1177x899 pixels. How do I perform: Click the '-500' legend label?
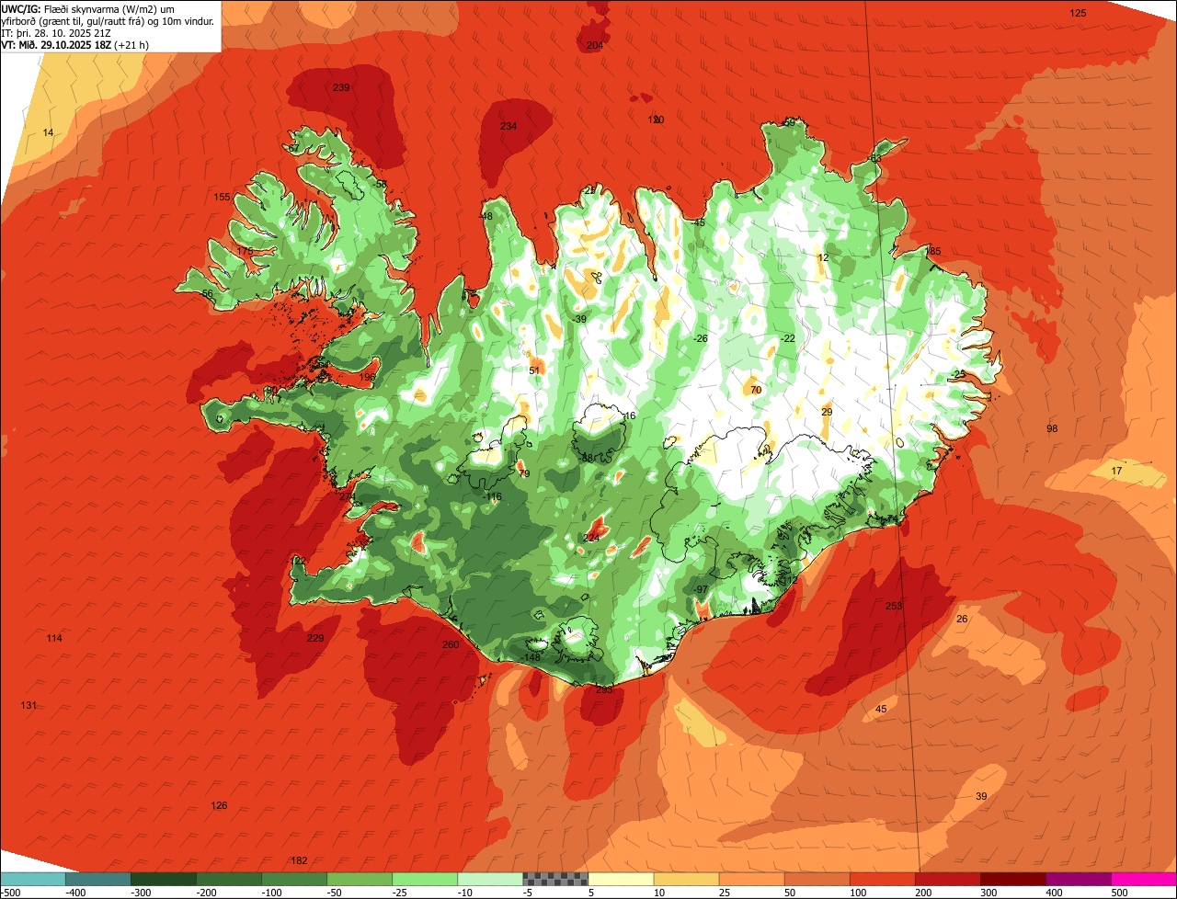point(11,892)
